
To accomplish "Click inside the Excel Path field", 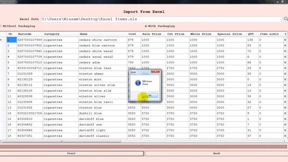I will tap(161, 19).
